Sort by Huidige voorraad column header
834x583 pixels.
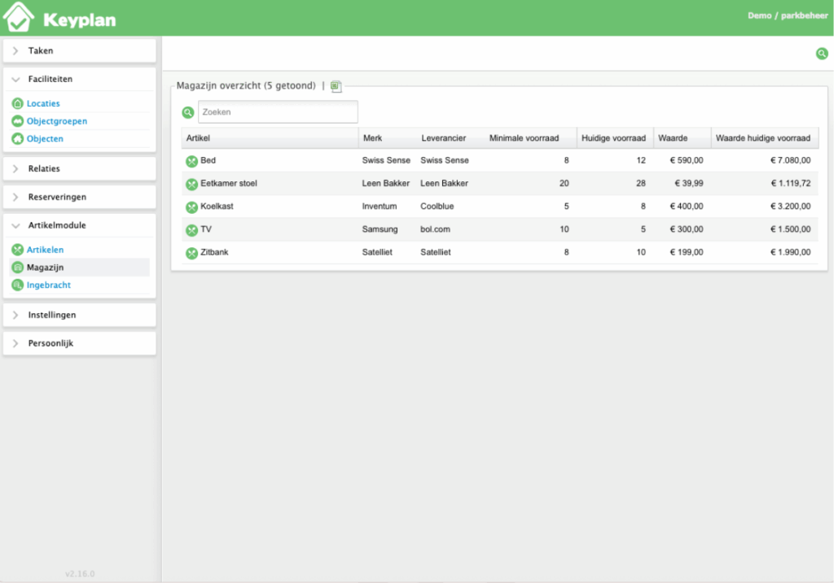[613, 138]
